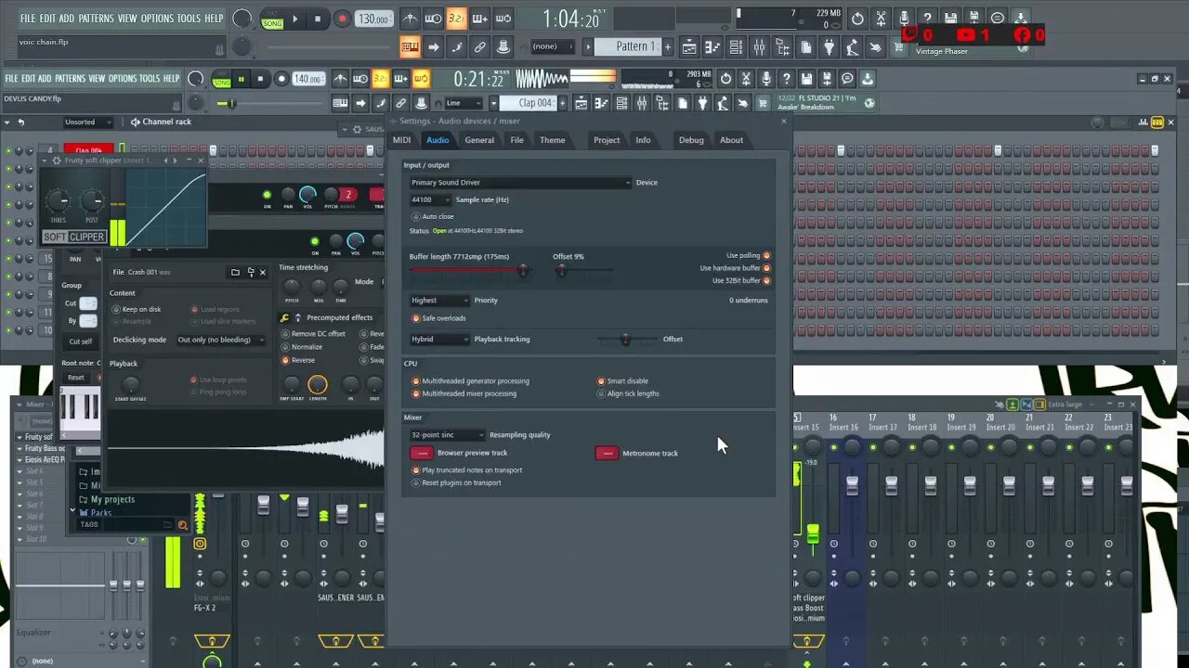Screen dimensions: 1189x668
Task: Click microphone icon in DEVLIS CANDY toolbar
Action: tap(766, 80)
